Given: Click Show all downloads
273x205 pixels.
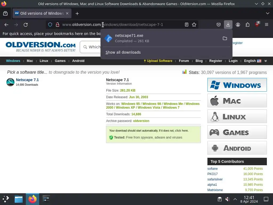Looking at the screenshot, I should coord(123,52).
